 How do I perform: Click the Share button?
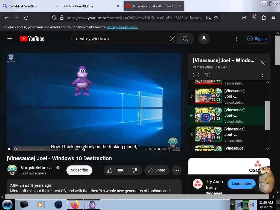[157, 170]
